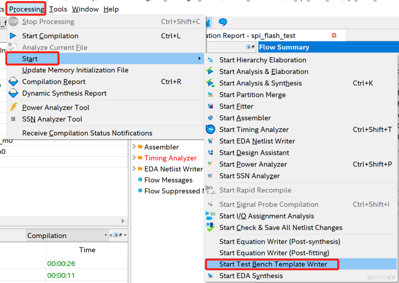Choose Start Hierarchy Elaboration
This screenshot has height=283, width=399.
click(x=301, y=60)
